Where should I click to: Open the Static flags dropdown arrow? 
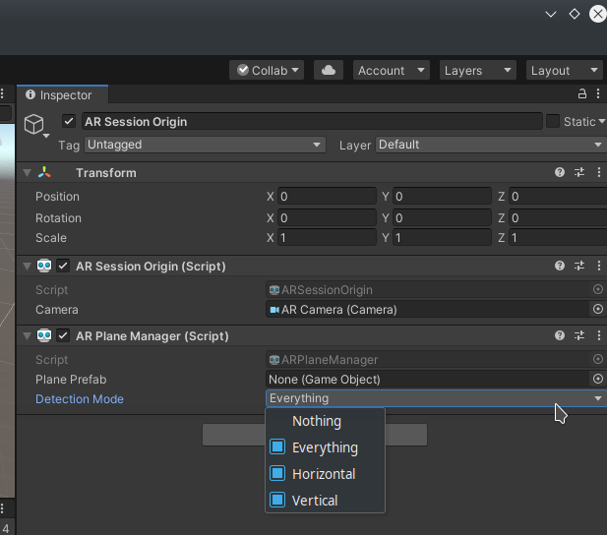point(601,122)
